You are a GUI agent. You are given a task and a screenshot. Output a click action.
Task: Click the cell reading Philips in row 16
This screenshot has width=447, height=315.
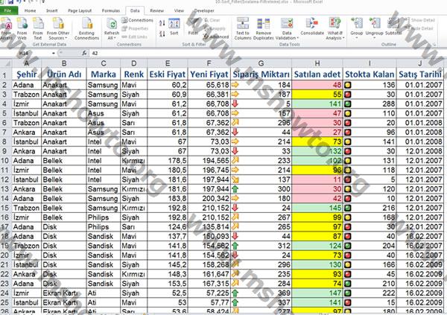coord(104,217)
